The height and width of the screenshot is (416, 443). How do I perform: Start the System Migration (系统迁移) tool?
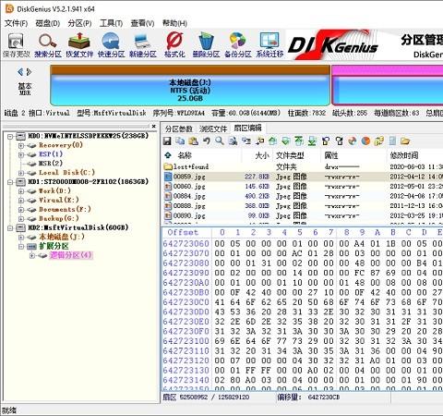pos(269,45)
